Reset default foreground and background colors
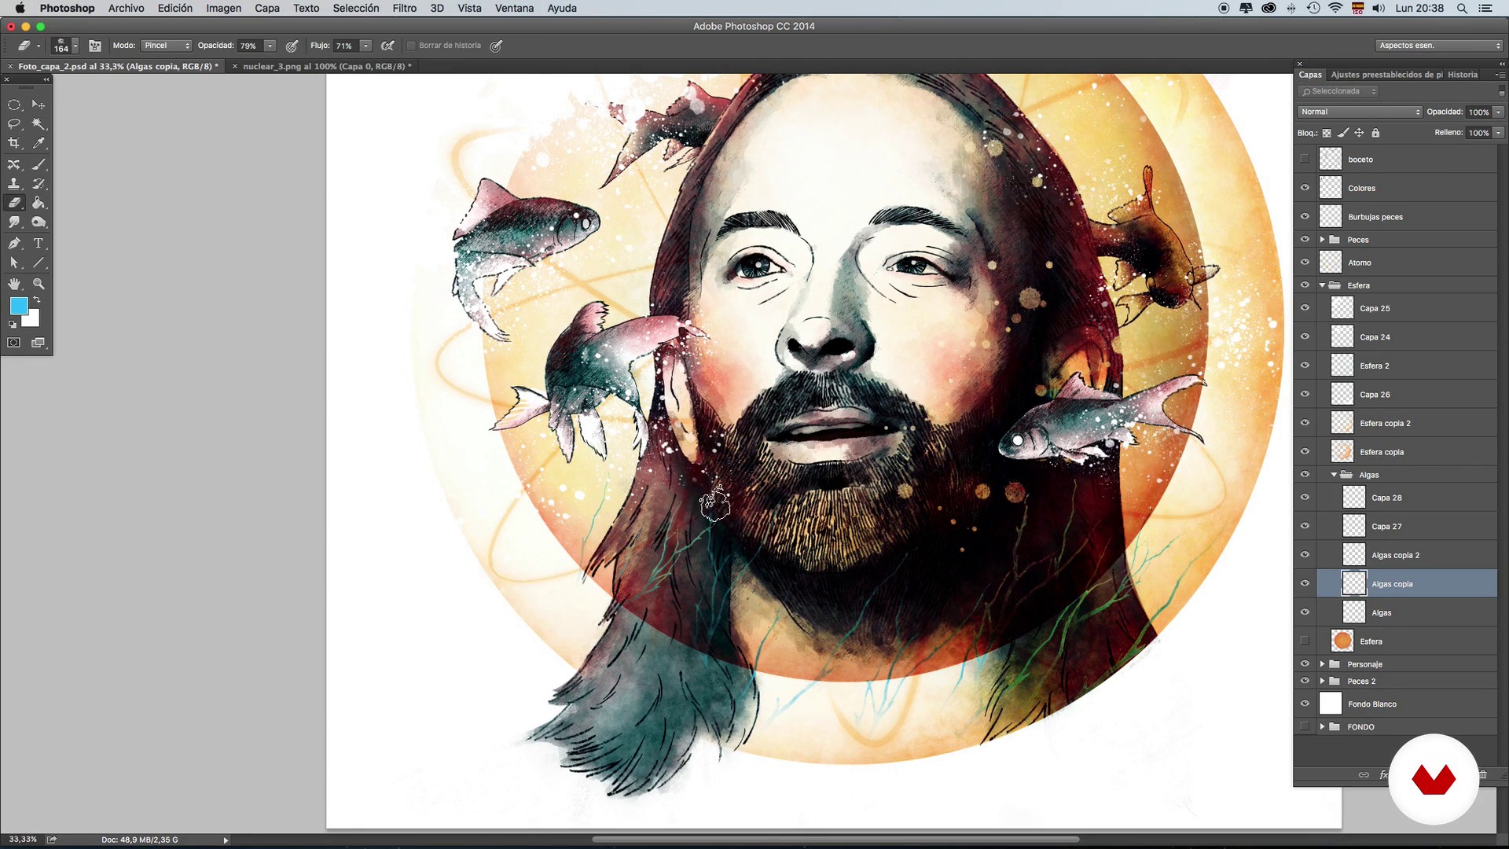The image size is (1509, 849). pos(13,324)
